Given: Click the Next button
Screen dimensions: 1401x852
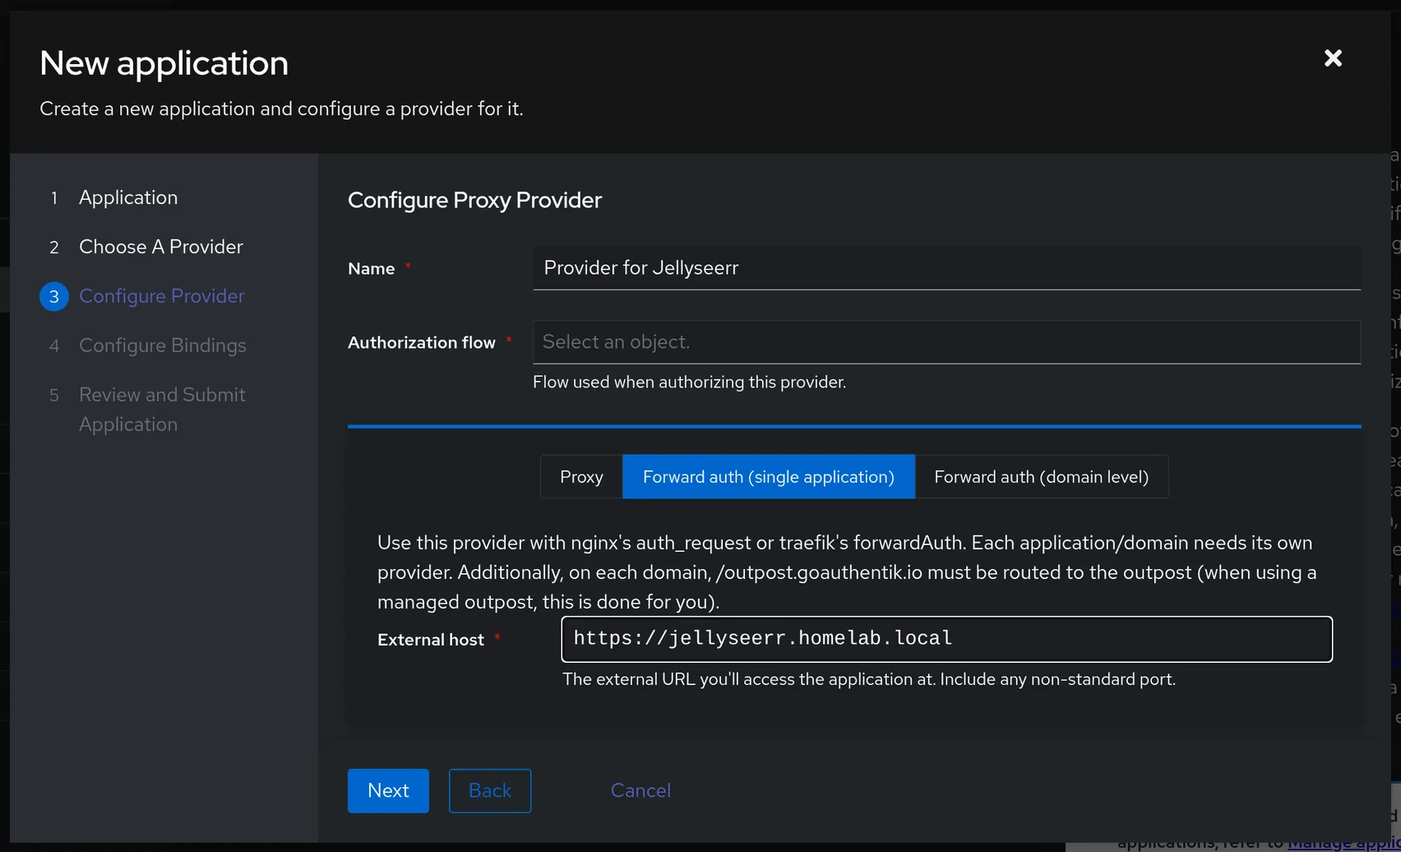Looking at the screenshot, I should [x=388, y=790].
